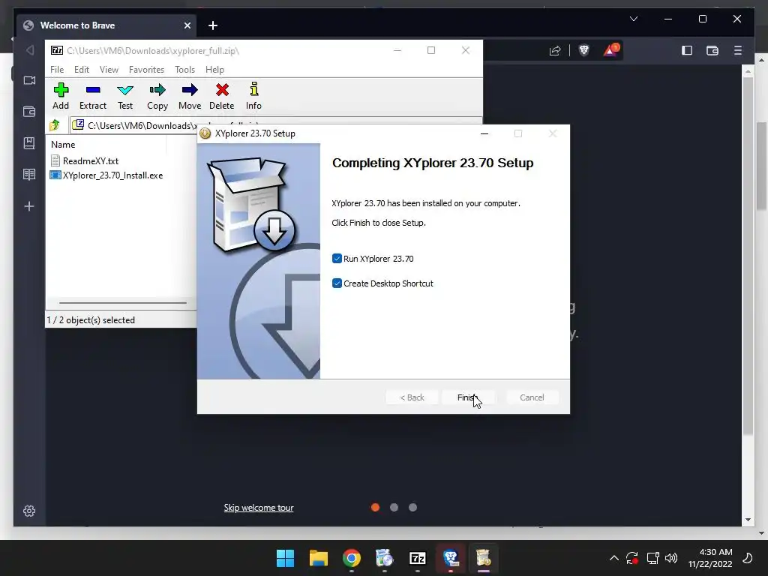Open the volume speaker tray icon
The height and width of the screenshot is (576, 768).
click(671, 558)
